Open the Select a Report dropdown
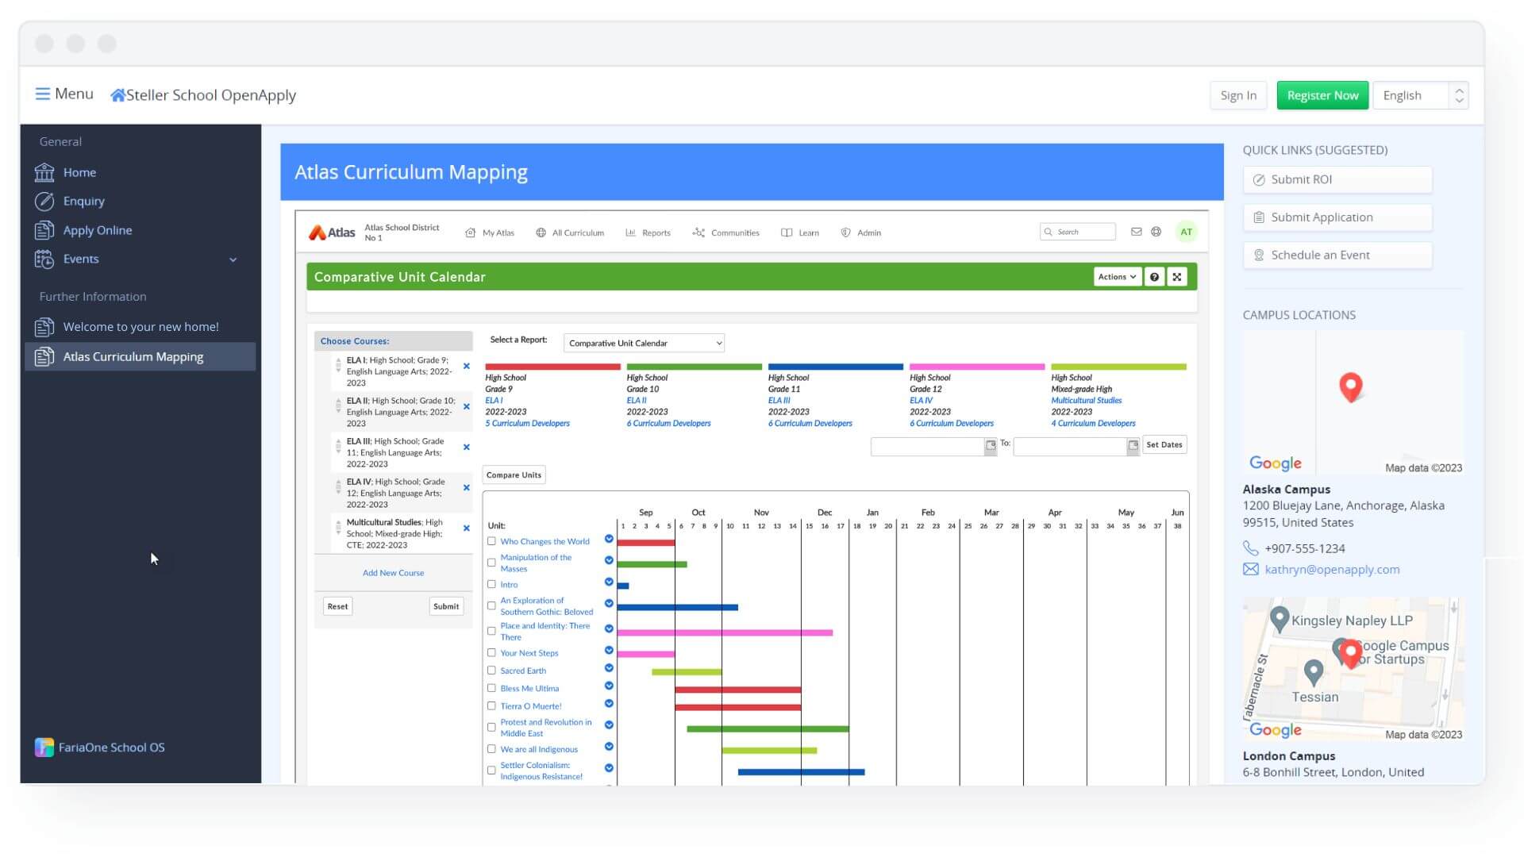The image size is (1524, 857). pyautogui.click(x=644, y=344)
